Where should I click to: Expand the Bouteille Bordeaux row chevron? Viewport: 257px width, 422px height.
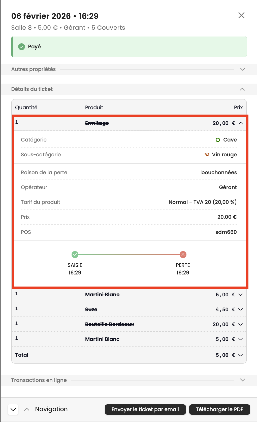241,324
